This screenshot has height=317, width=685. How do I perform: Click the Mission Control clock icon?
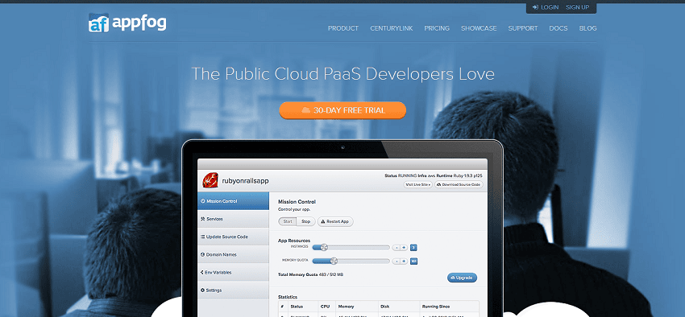(x=202, y=201)
